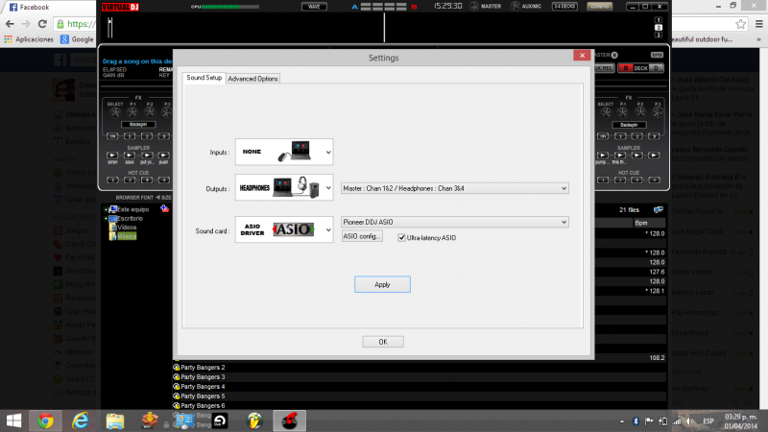Open Ableton Live taskbar icon
Screen dimensions: 768x432
coord(220,420)
